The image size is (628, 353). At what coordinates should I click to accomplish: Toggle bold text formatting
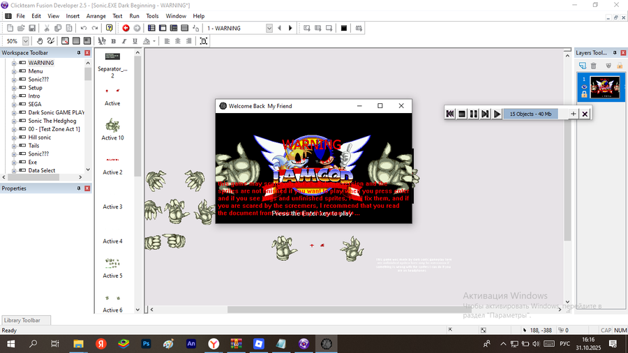pyautogui.click(x=113, y=41)
